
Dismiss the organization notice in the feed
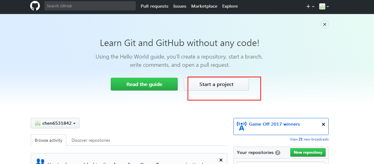tap(221, 160)
